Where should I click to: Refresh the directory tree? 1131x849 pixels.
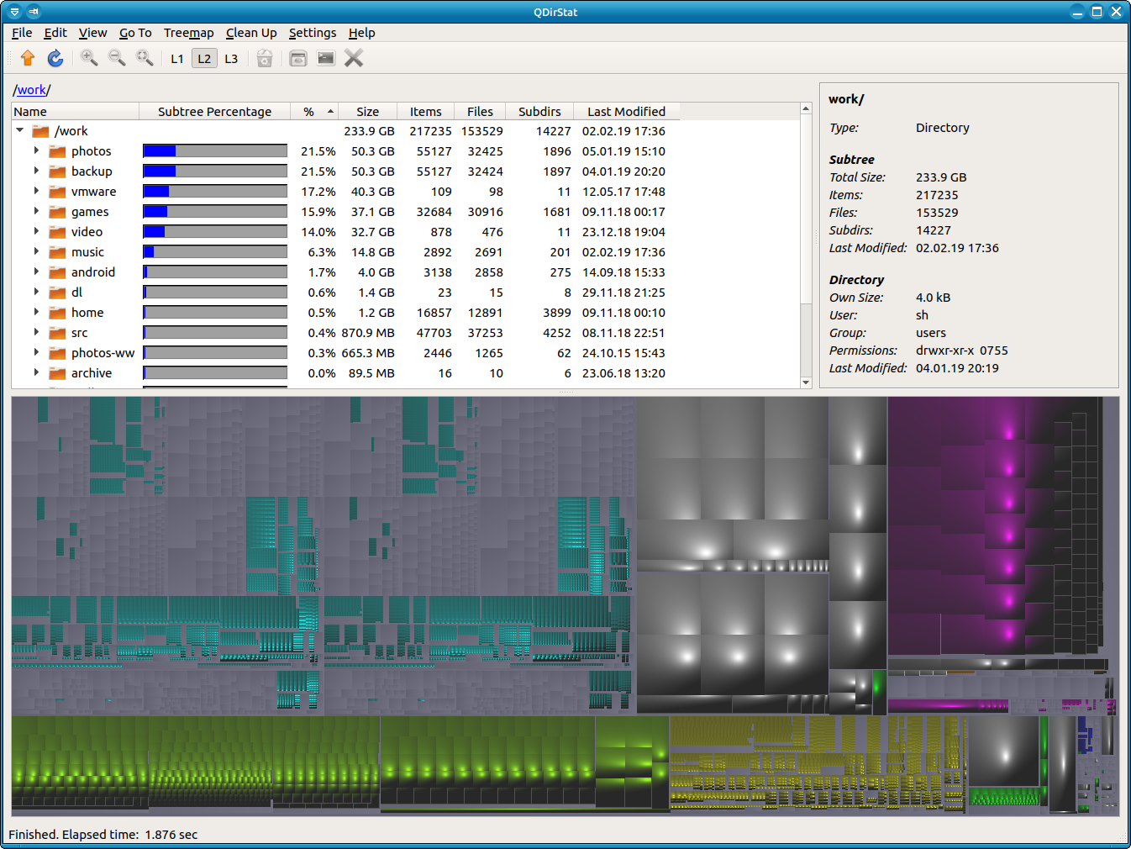(x=55, y=58)
